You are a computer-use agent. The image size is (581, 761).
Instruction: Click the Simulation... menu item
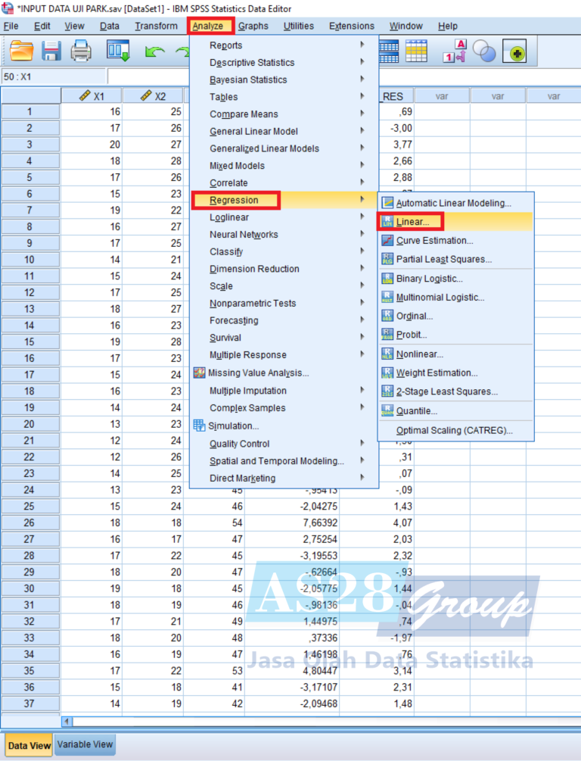pyautogui.click(x=233, y=426)
